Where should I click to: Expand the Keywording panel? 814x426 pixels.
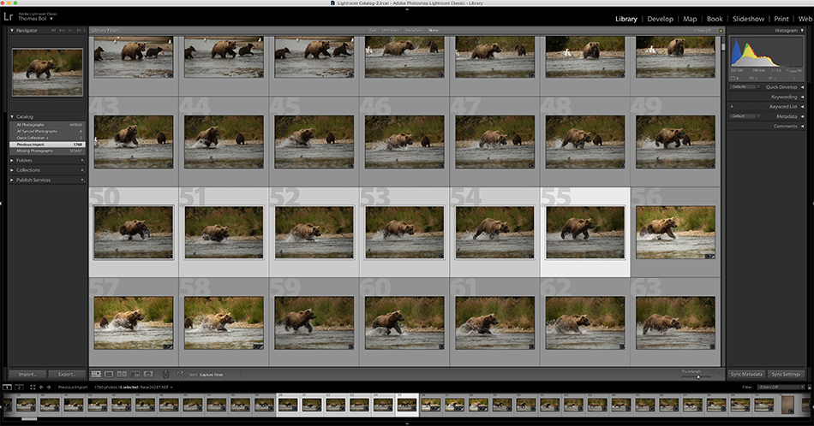[802, 97]
